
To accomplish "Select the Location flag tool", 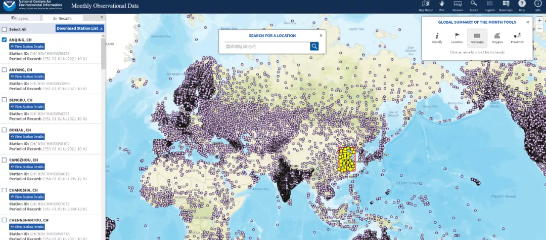I will [x=457, y=38].
